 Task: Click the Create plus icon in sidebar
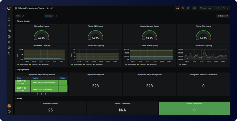tap(9, 25)
